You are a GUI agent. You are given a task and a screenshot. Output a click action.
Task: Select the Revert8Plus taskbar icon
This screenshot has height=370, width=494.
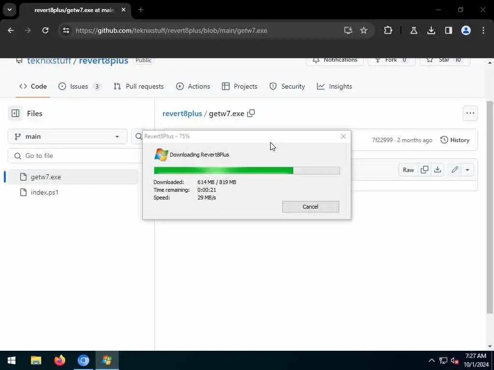107,360
